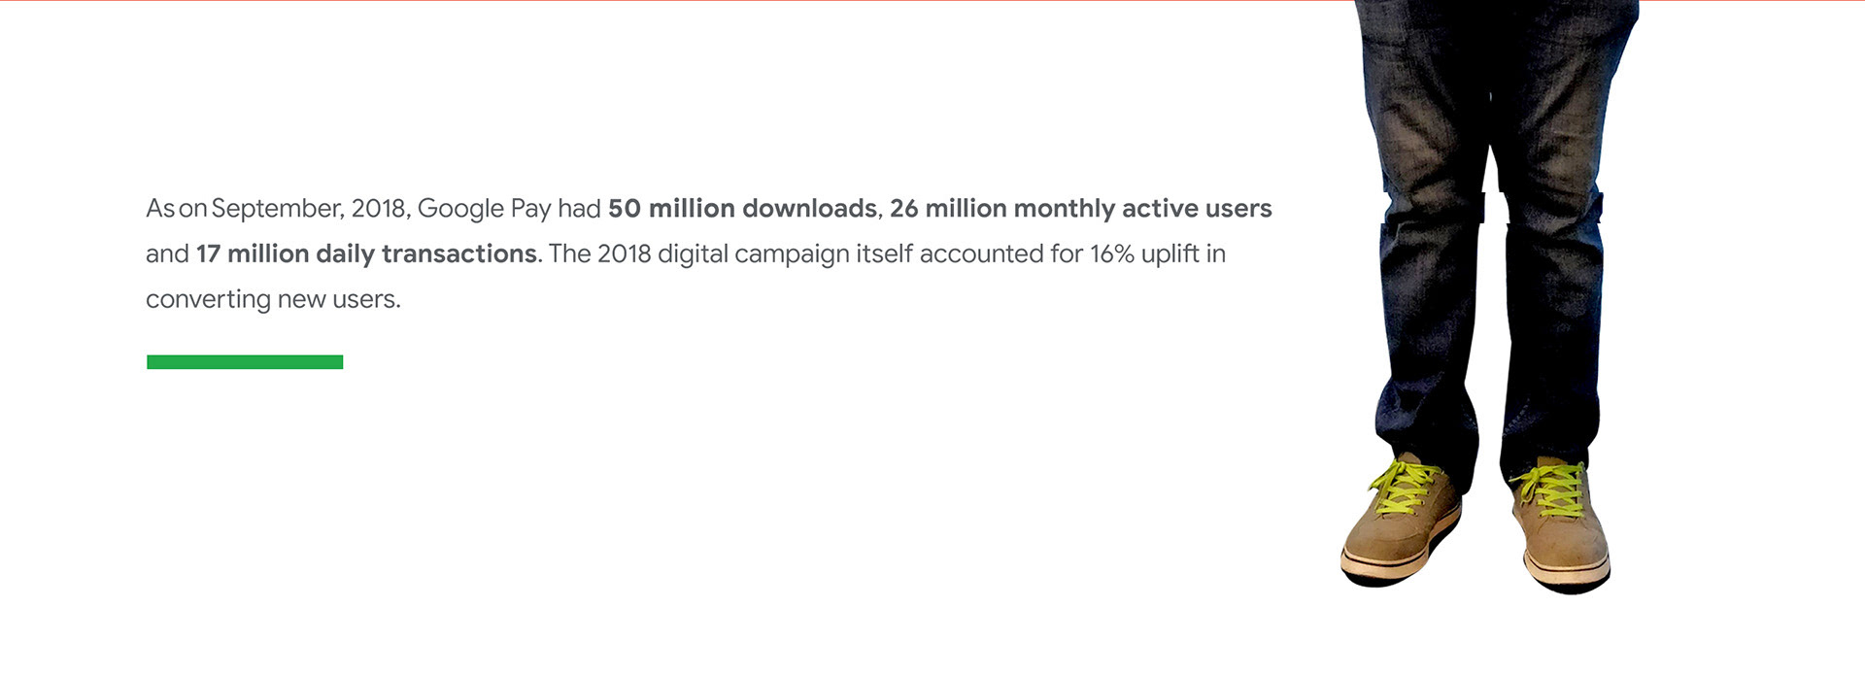Viewport: 1865px width, 675px height.
Task: Click the bold '17 million daily transactions' text
Action: (x=366, y=253)
